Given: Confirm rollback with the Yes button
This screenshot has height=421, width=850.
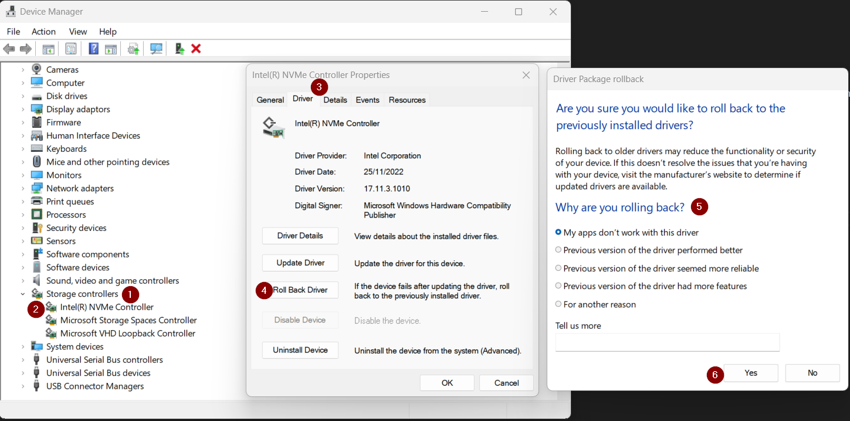Looking at the screenshot, I should tap(751, 373).
